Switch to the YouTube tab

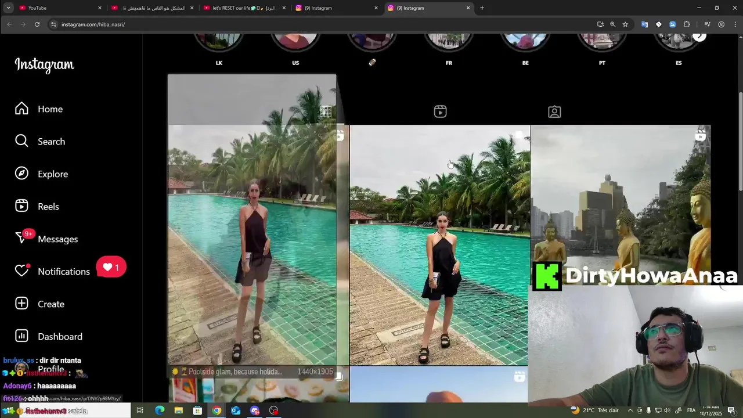60,8
